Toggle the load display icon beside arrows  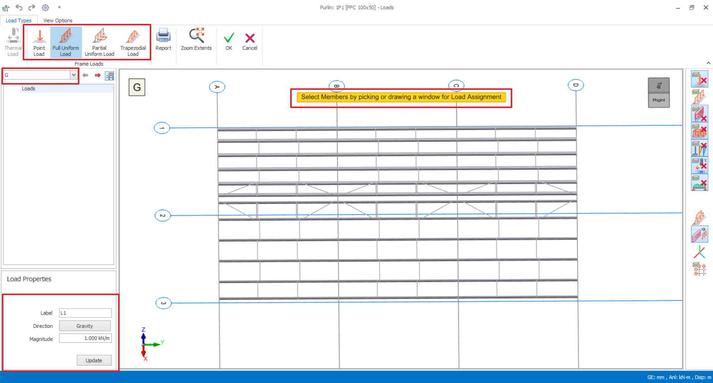tap(110, 76)
